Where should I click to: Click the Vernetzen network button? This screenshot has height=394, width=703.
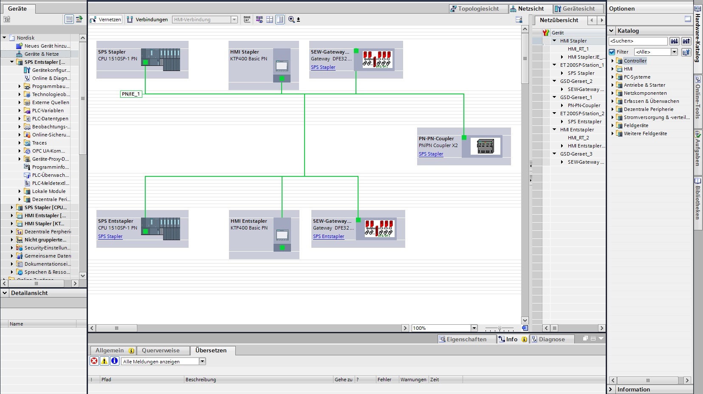click(105, 20)
